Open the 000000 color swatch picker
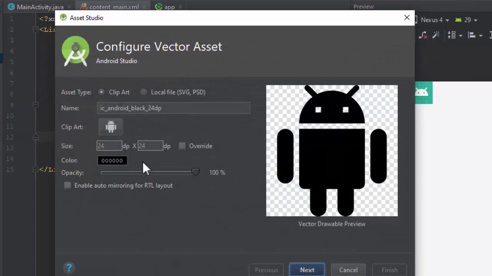Viewport: 492px width, 276px height. 112,161
